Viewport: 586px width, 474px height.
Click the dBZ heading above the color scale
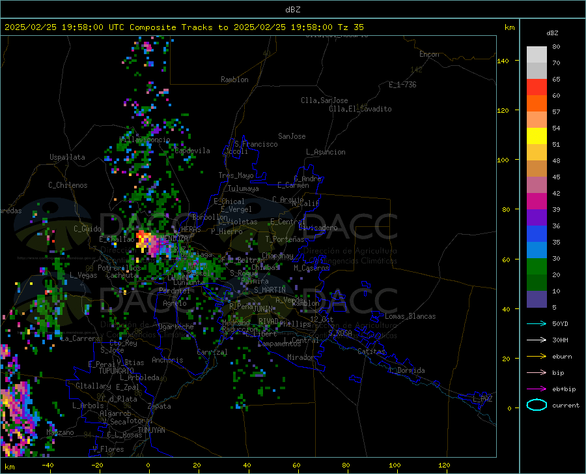552,33
